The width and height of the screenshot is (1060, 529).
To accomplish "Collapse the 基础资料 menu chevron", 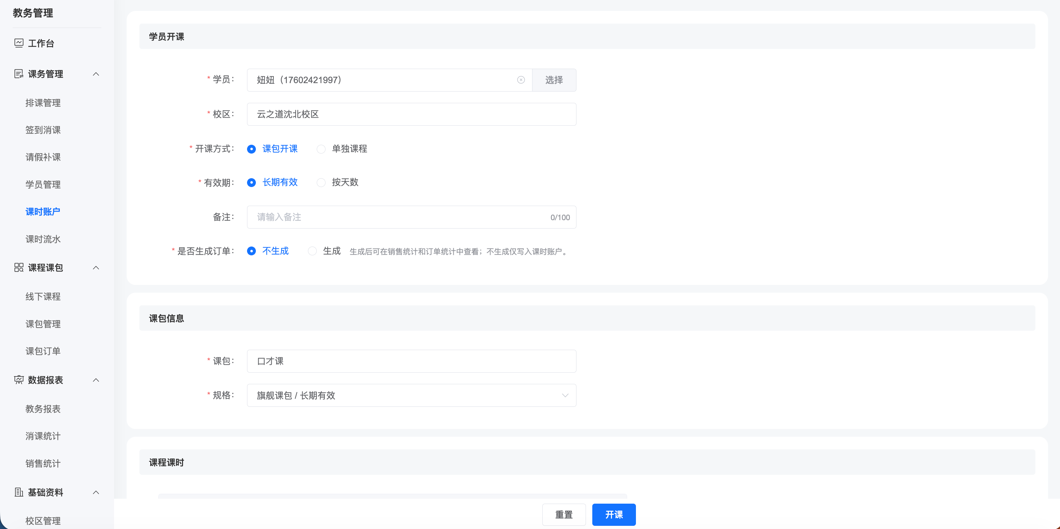I will coord(96,492).
